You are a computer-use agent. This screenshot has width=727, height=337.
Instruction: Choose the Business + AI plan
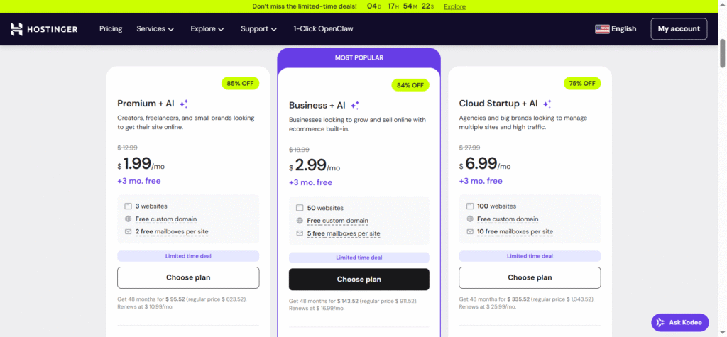coord(359,280)
